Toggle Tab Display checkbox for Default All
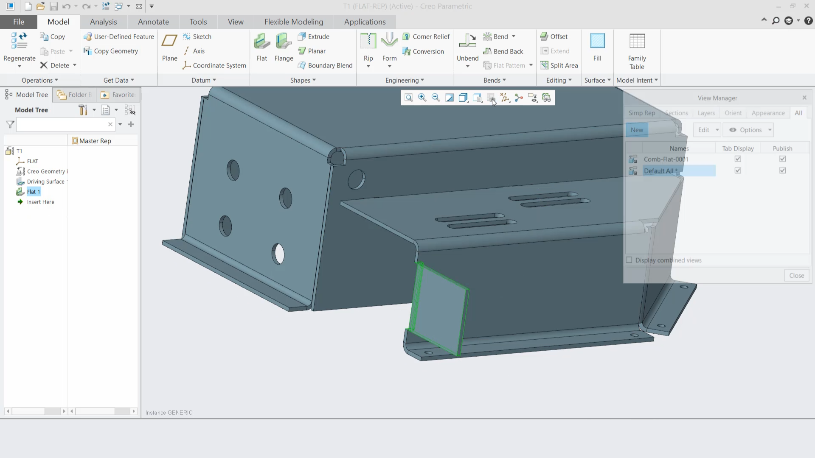The image size is (815, 458). [x=738, y=170]
